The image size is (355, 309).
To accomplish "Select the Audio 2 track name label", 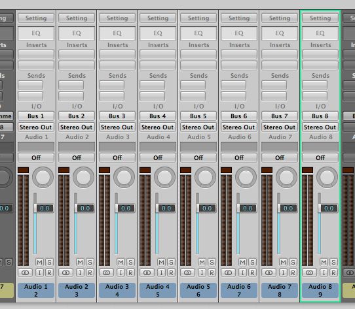I will click(77, 290).
